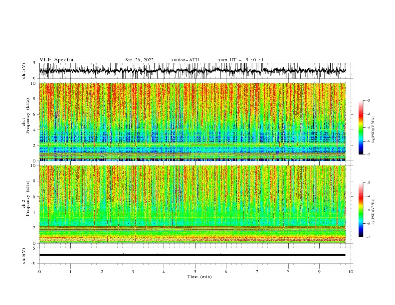Click the "8" tick on the time axis
This screenshot has height=305, width=395.
click(288, 272)
